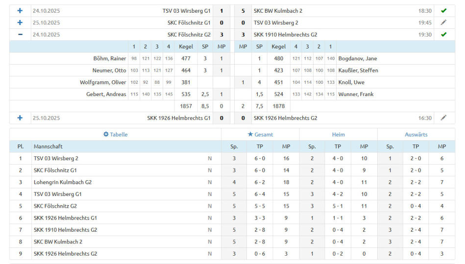Click the star icon beside Gesamt
The image size is (465, 264).
[x=250, y=134]
